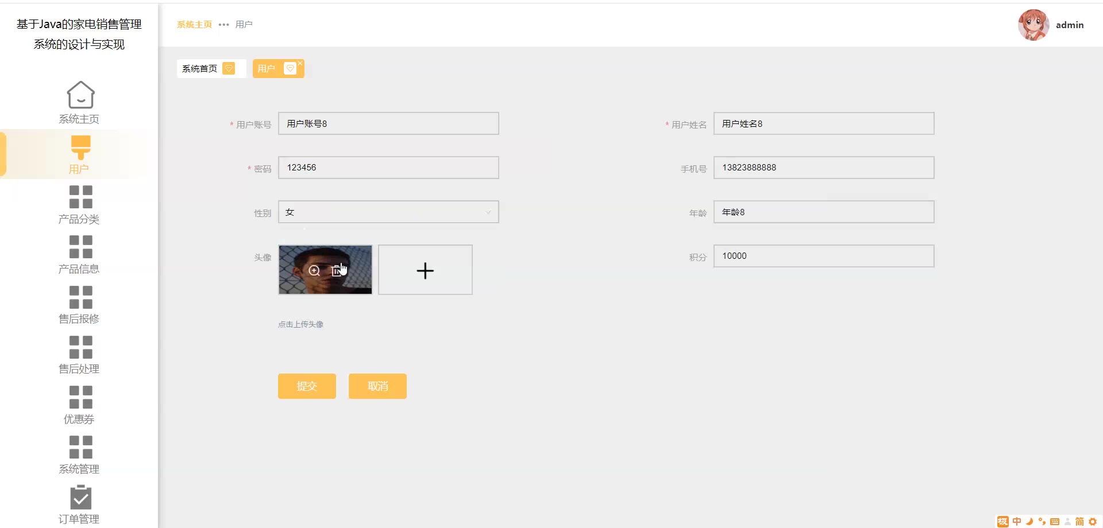Focus the 年龄 input field
This screenshot has width=1103, height=528.
824,212
